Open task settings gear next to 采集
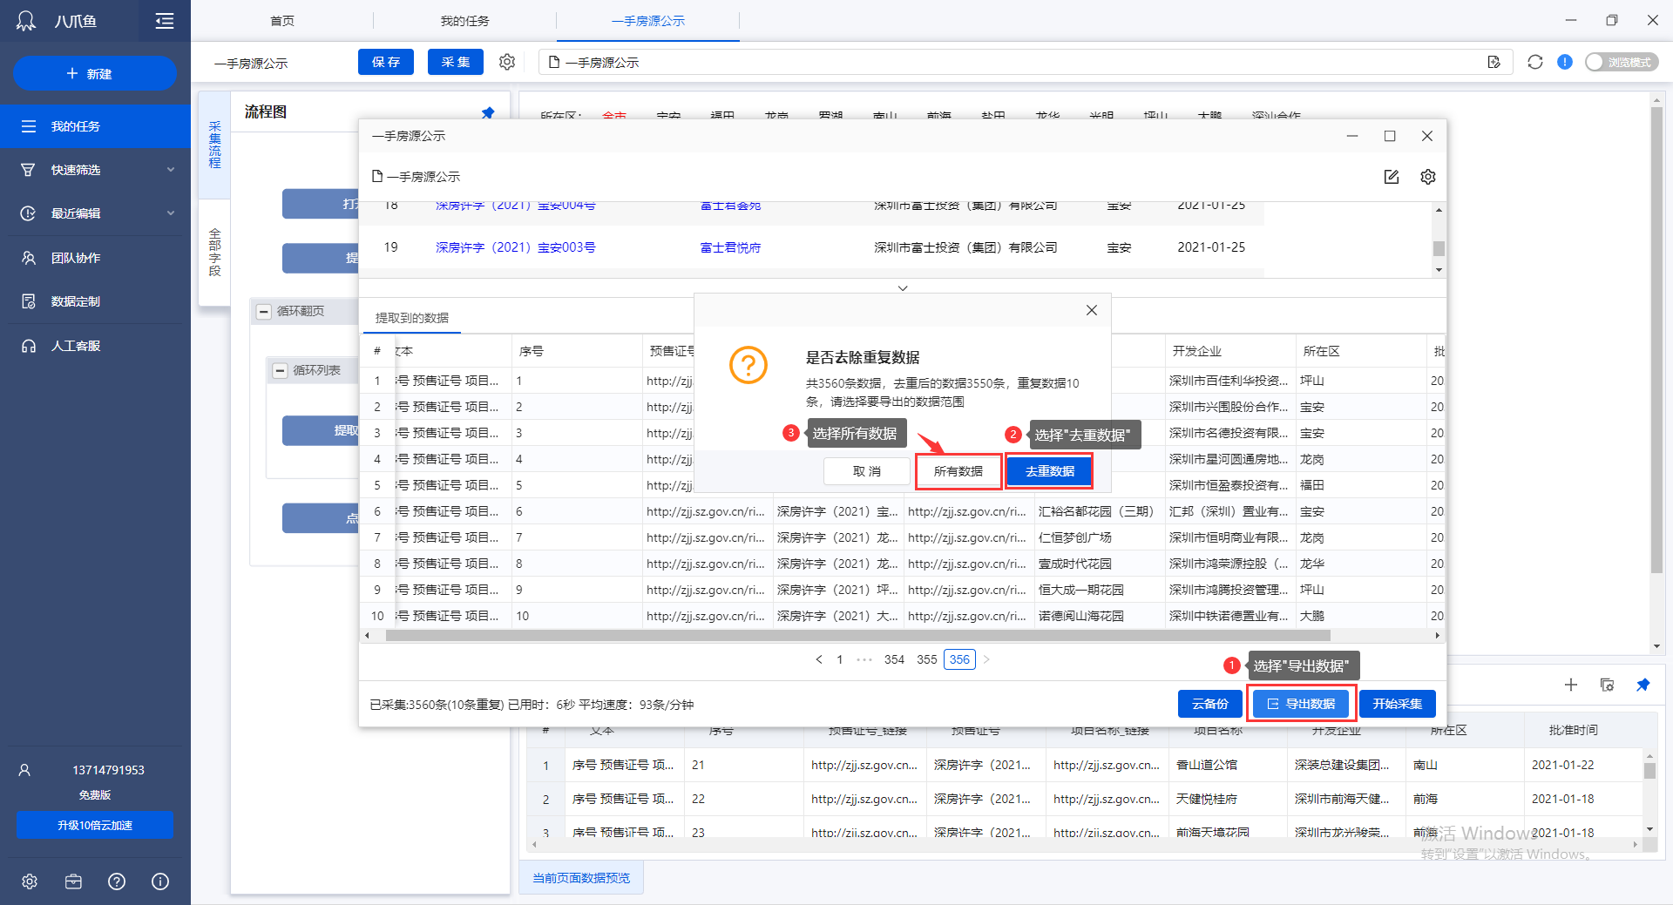The width and height of the screenshot is (1673, 905). point(507,62)
